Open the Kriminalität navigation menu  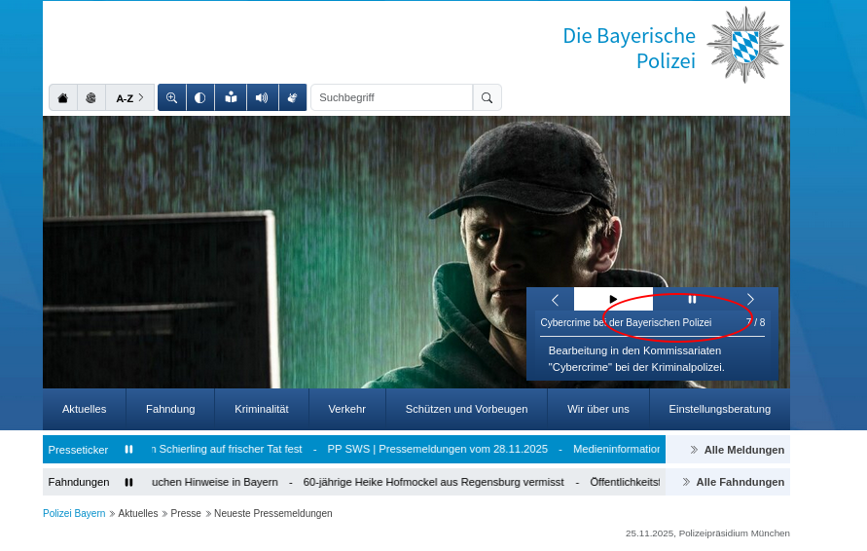[261, 409]
